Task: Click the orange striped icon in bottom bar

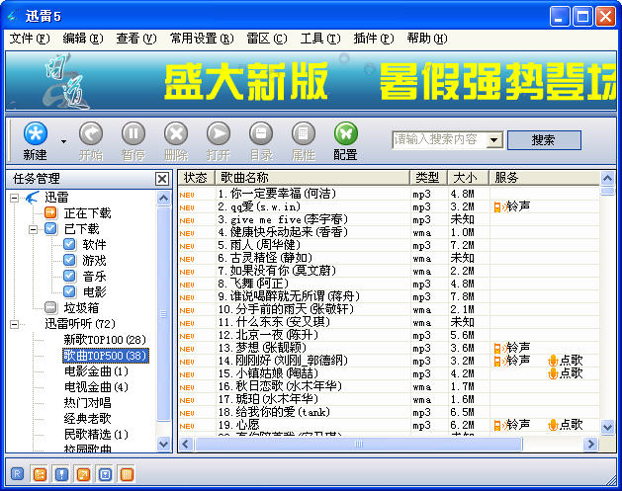Action: pyautogui.click(x=127, y=474)
